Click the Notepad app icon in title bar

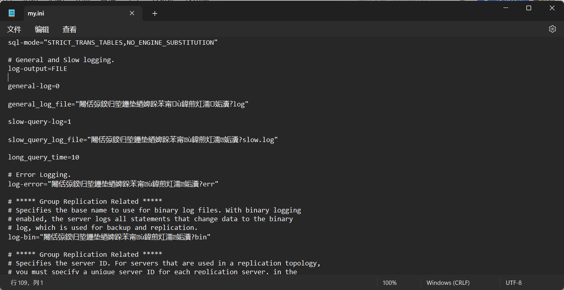tap(11, 13)
